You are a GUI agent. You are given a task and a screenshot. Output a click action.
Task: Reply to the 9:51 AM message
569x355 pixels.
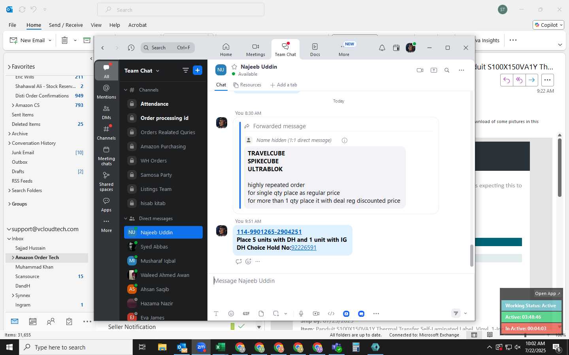pyautogui.click(x=239, y=262)
